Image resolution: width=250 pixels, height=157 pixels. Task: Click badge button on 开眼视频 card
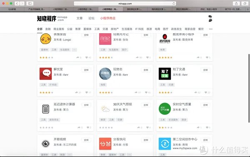[x=86, y=140]
